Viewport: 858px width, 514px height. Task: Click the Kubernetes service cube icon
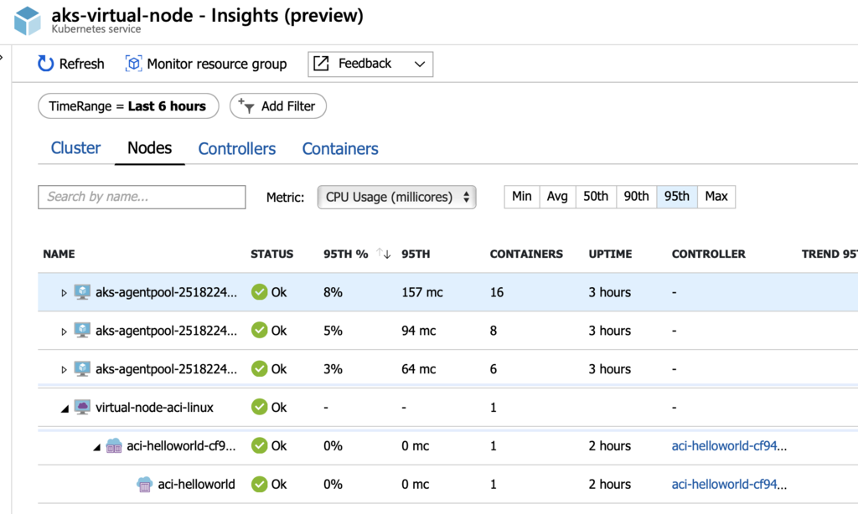27,21
